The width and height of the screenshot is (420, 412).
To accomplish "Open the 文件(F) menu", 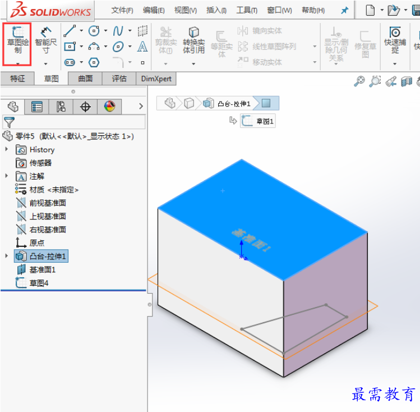I will (x=122, y=11).
